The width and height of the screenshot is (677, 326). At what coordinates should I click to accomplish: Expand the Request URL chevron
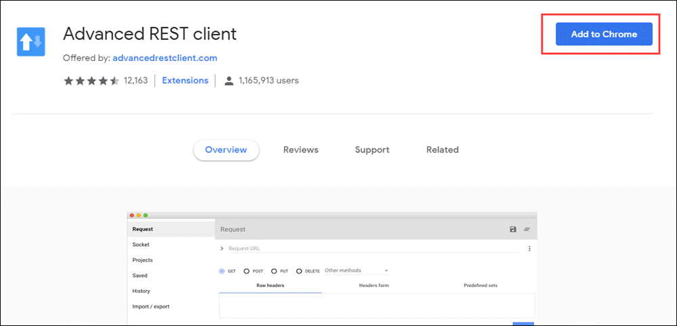pos(222,249)
